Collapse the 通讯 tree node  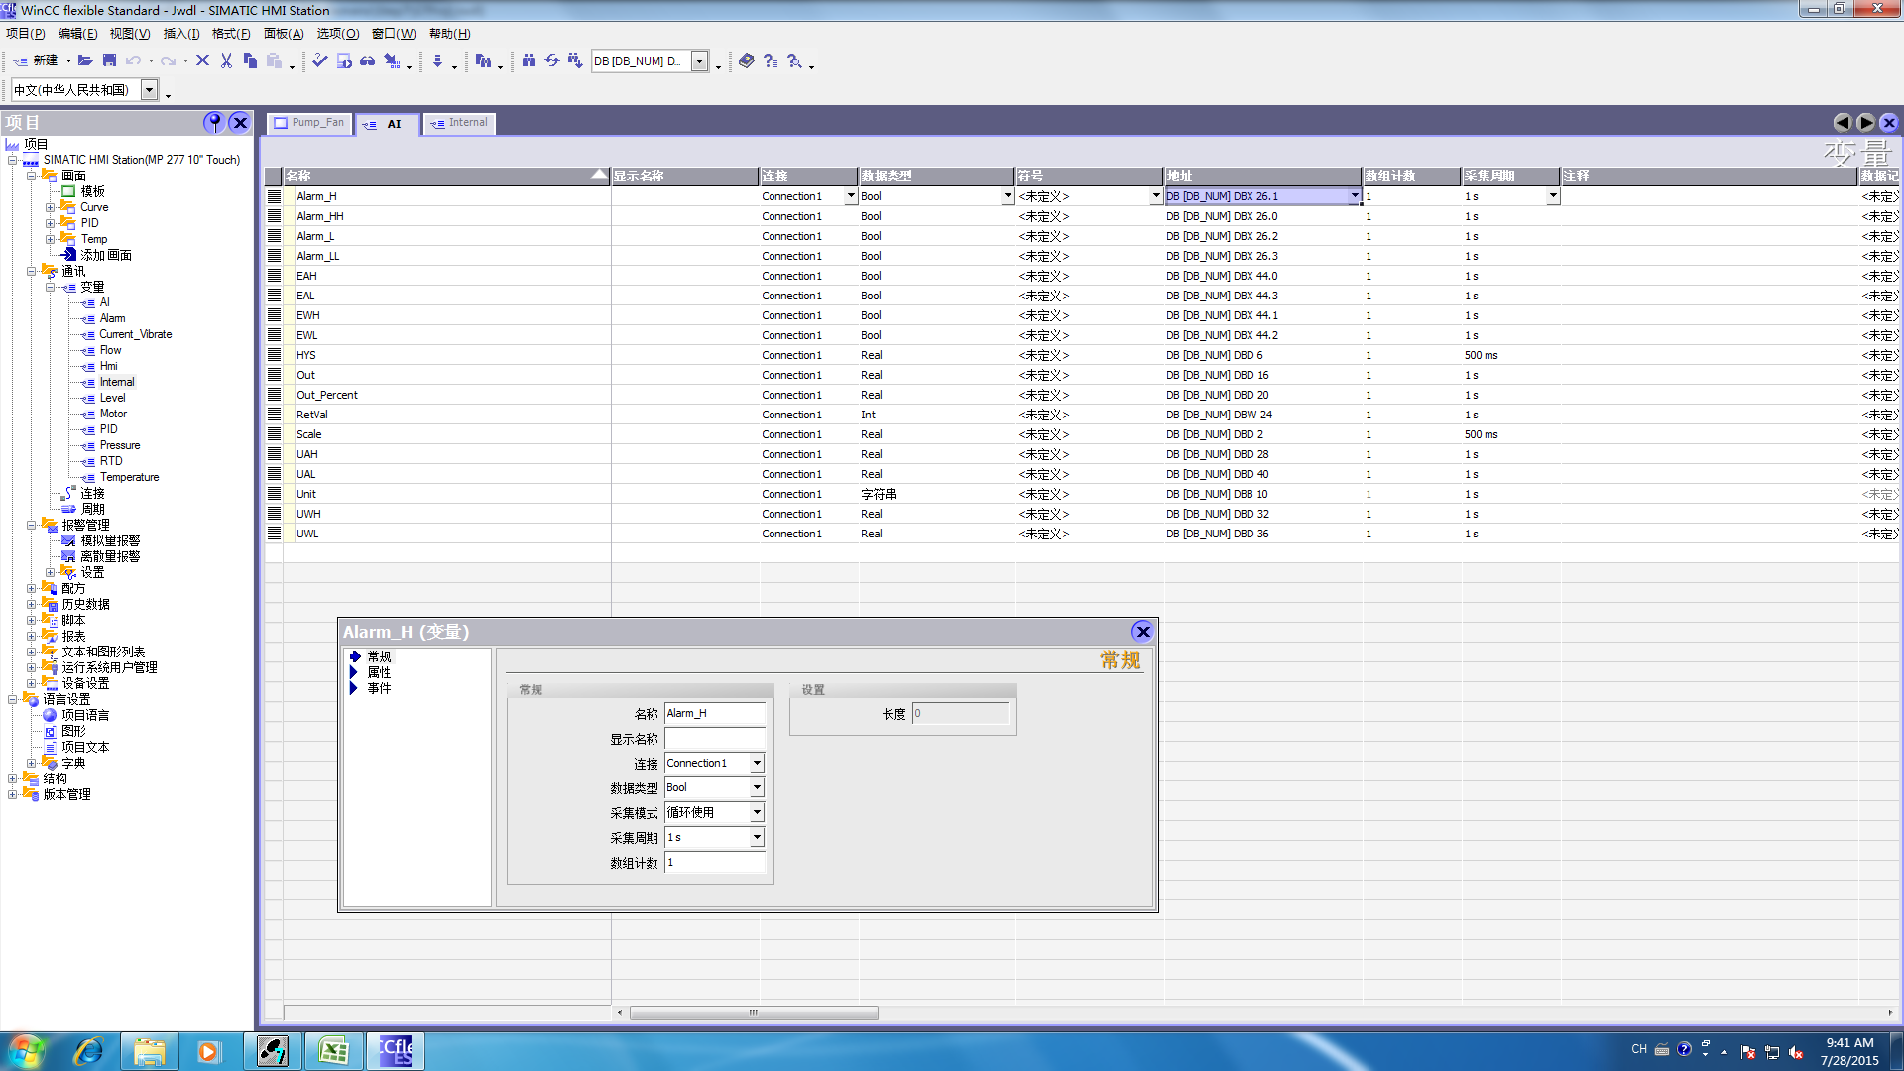pyautogui.click(x=31, y=271)
